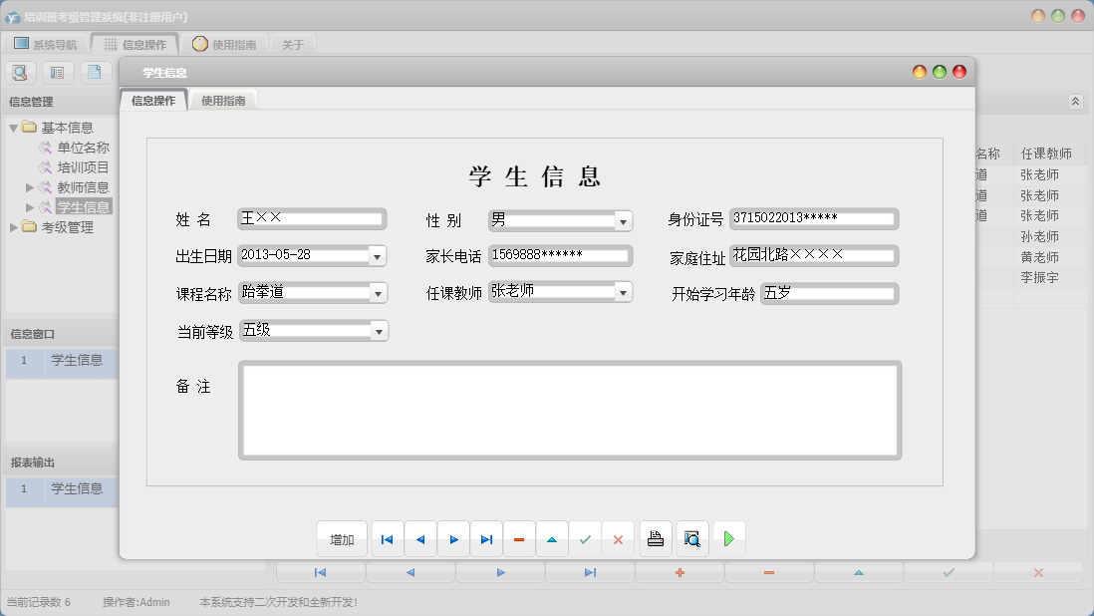Delete current record via minus icon
Viewport: 1094px width, 616px height.
click(519, 538)
